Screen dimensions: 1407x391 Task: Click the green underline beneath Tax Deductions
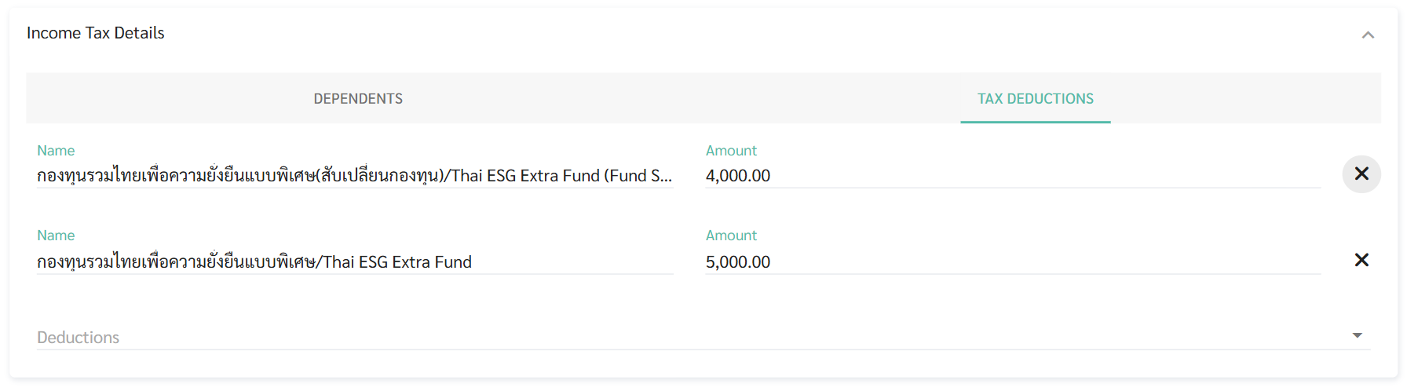(x=1035, y=122)
